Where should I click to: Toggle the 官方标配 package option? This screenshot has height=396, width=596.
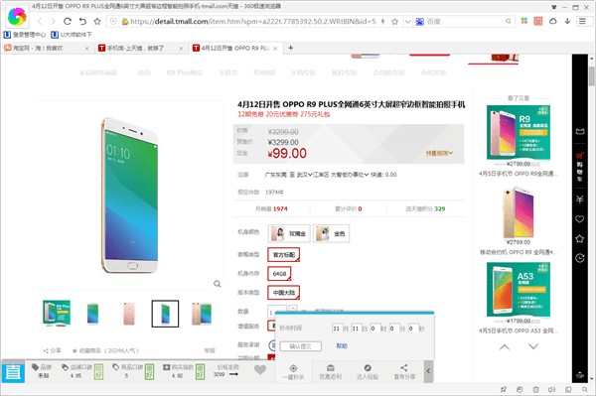tap(283, 255)
